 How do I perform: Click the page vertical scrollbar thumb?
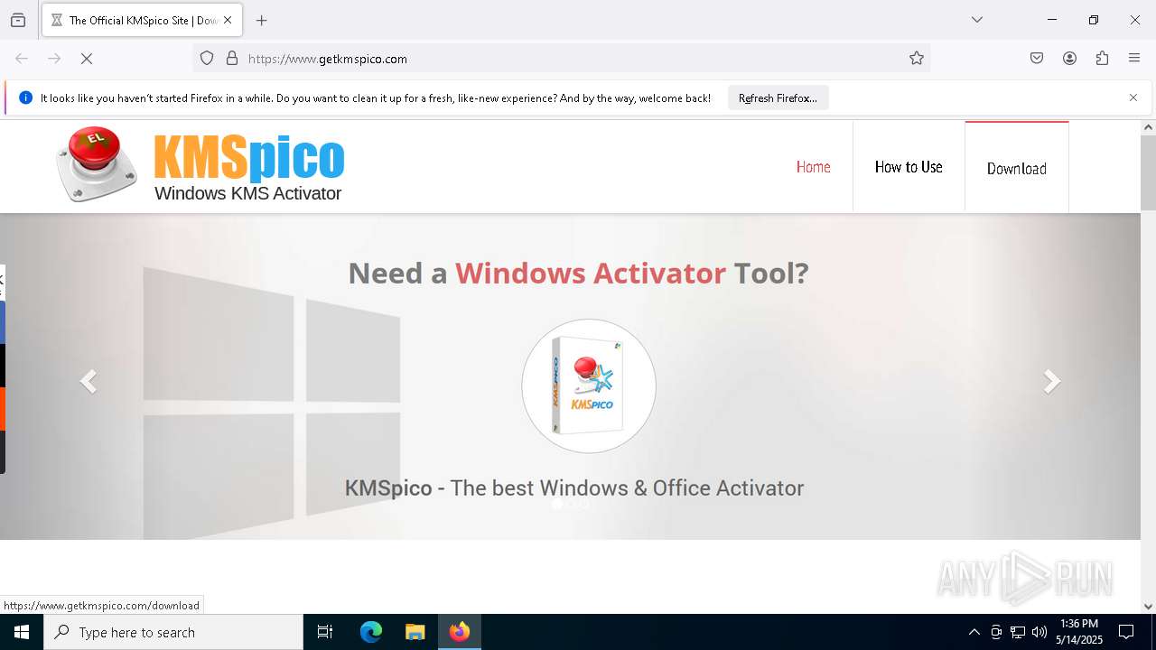(x=1148, y=173)
